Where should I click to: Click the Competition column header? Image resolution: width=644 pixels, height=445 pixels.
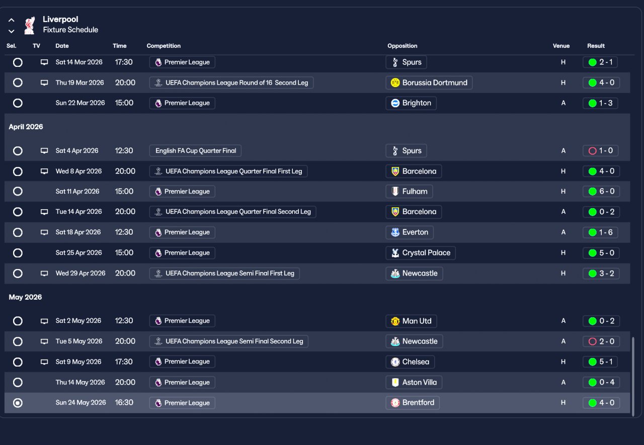tap(164, 46)
